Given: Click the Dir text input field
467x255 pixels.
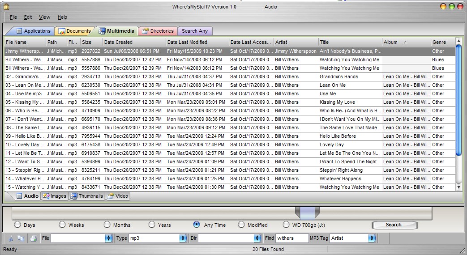Looking at the screenshot, I should pyautogui.click(x=226, y=238).
